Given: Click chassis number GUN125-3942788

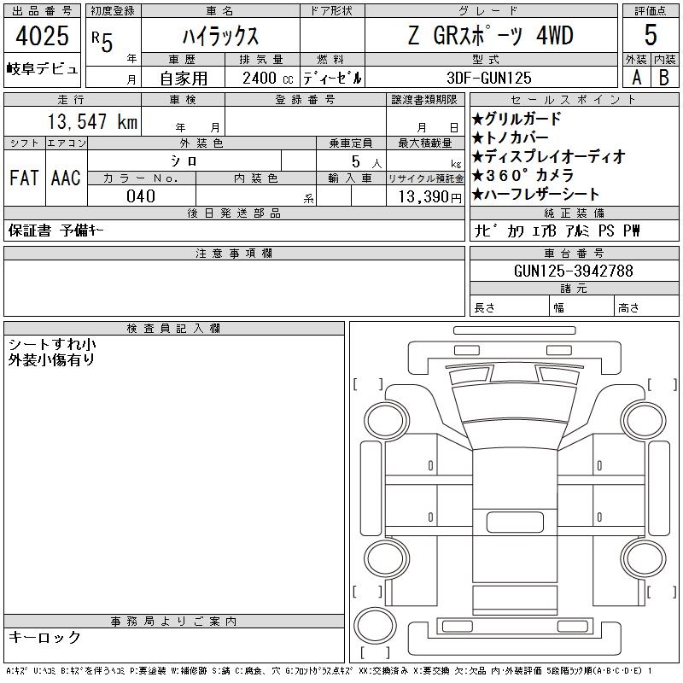Looking at the screenshot, I should click(x=574, y=271).
